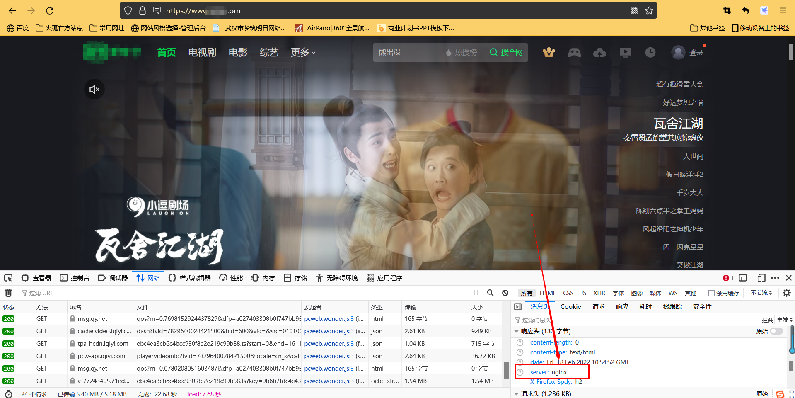Click the 过滤消息头 filter field
This screenshot has height=398, width=795.
click(636, 320)
